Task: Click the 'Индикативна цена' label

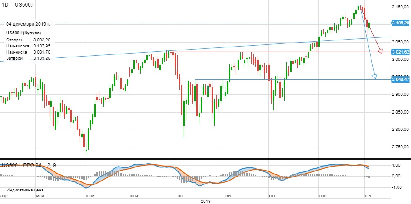Action: coord(25,190)
